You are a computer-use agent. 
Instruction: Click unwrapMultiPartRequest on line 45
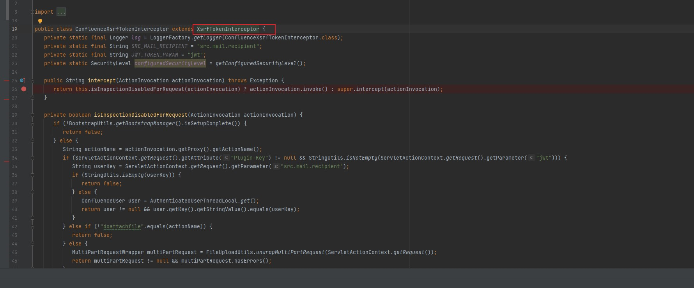point(290,252)
